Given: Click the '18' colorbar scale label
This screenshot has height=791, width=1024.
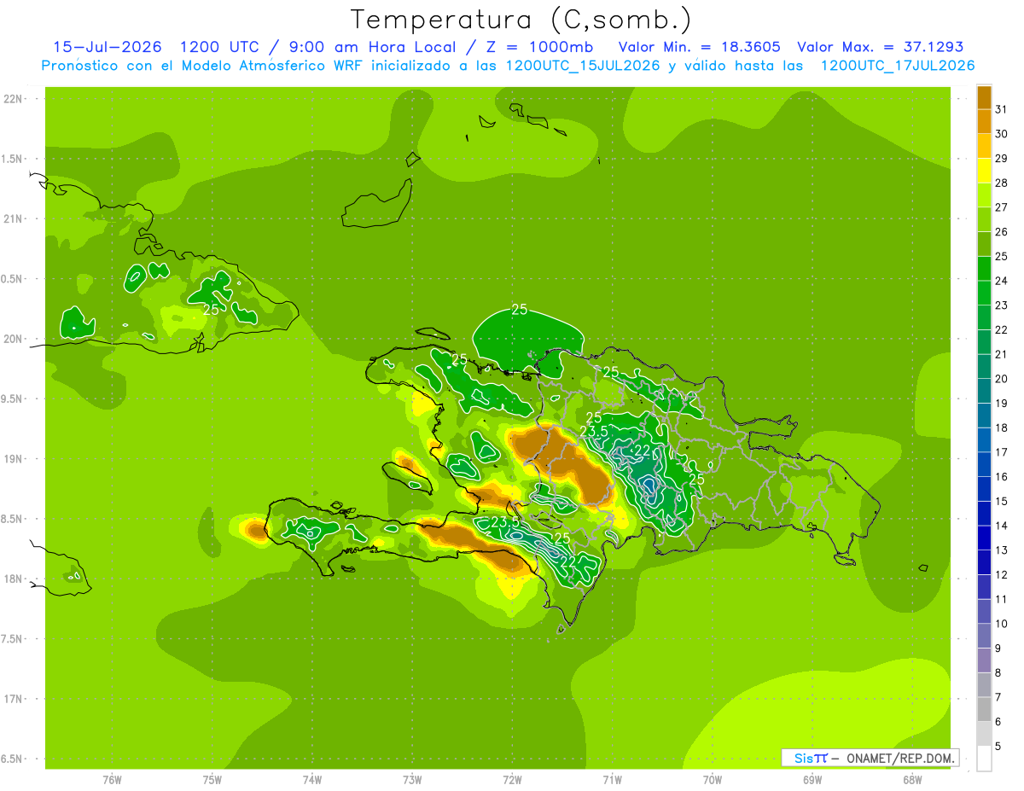Looking at the screenshot, I should [1001, 427].
